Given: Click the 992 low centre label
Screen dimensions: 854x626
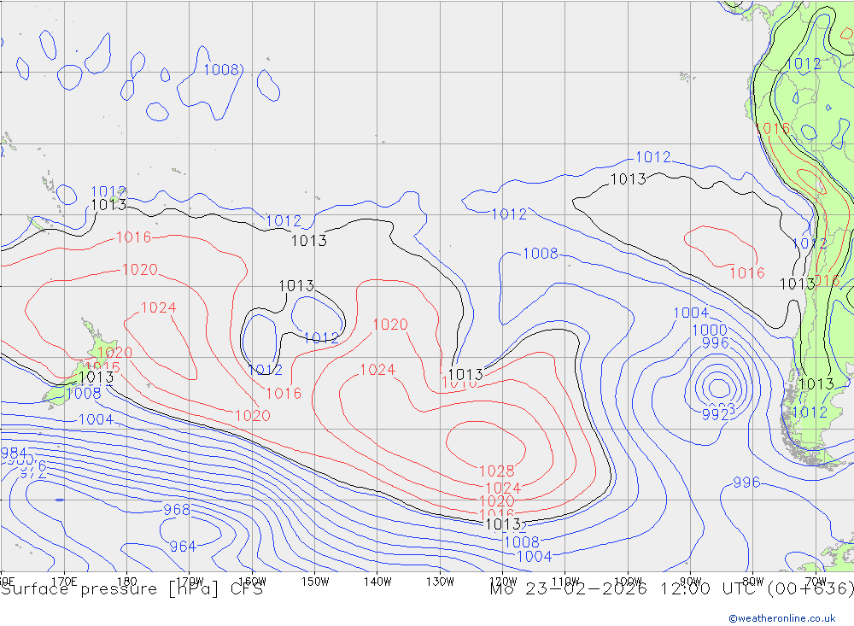Looking at the screenshot, I should point(715,414).
